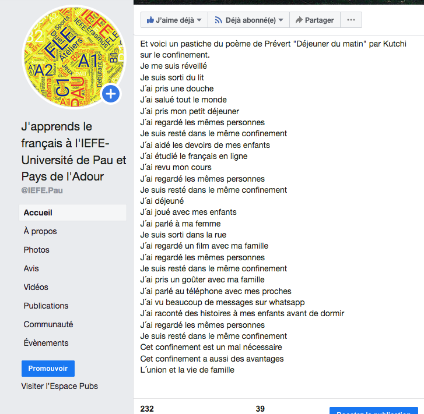The width and height of the screenshot is (424, 414).
Task: Open the À propos section
Action: pos(40,231)
